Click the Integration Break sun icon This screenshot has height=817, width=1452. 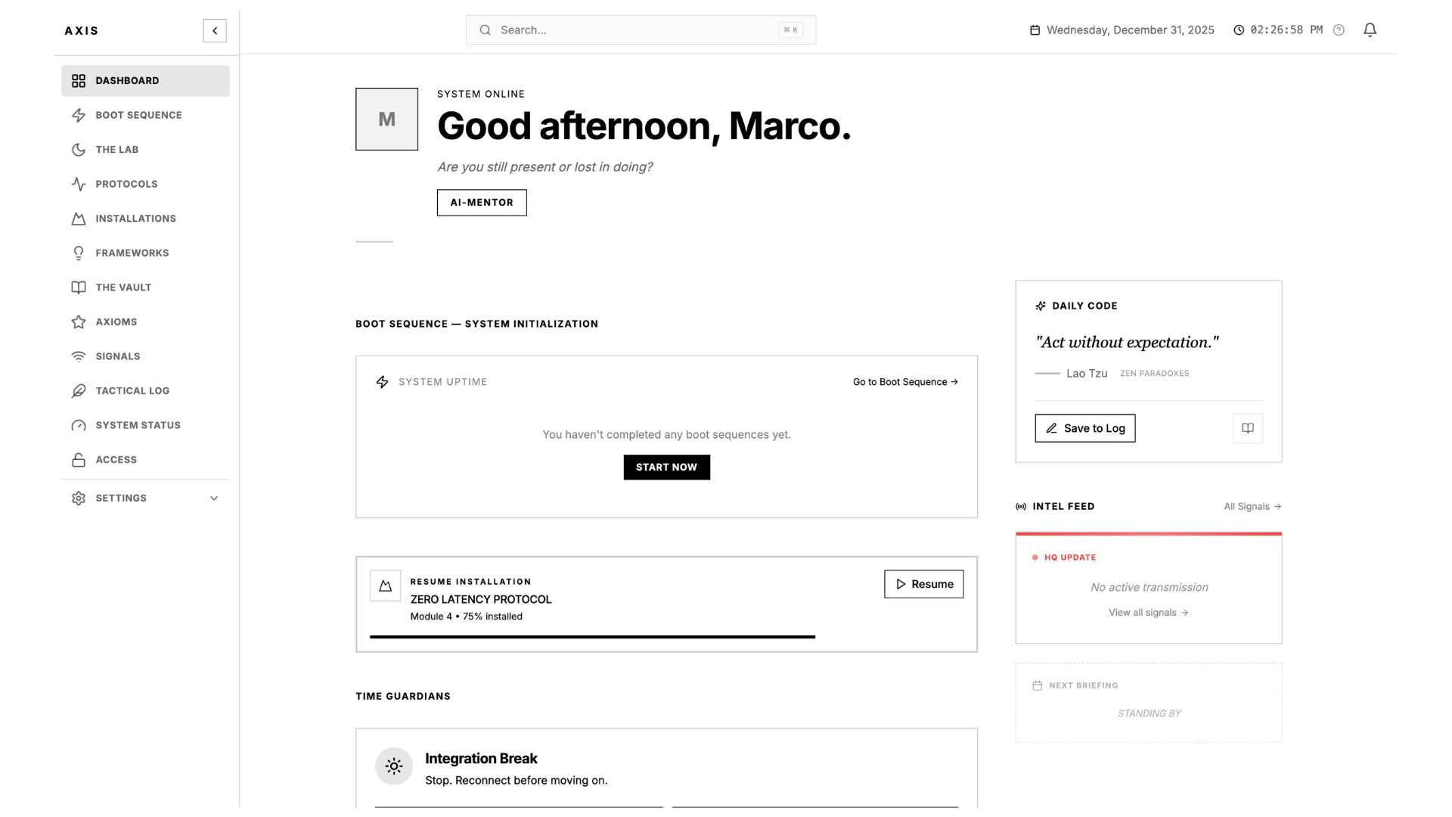pos(394,766)
